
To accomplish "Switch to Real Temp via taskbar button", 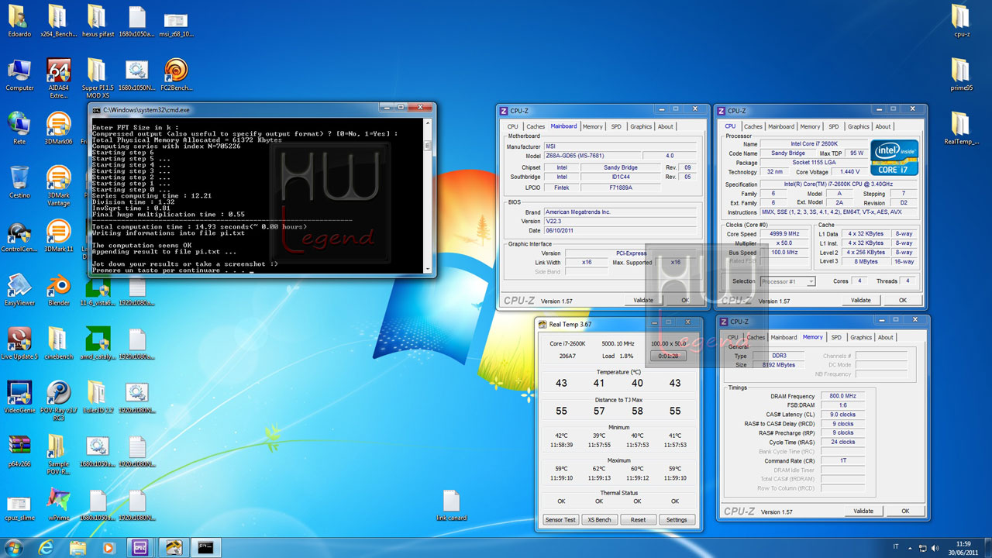I will tap(175, 548).
